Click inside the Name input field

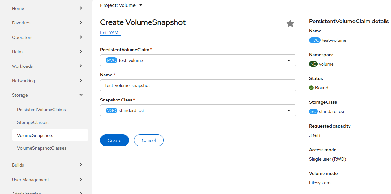pos(198,85)
